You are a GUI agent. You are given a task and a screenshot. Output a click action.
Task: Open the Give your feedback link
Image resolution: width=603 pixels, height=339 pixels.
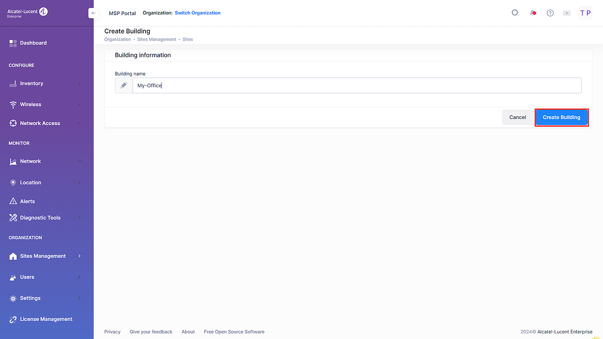point(151,332)
